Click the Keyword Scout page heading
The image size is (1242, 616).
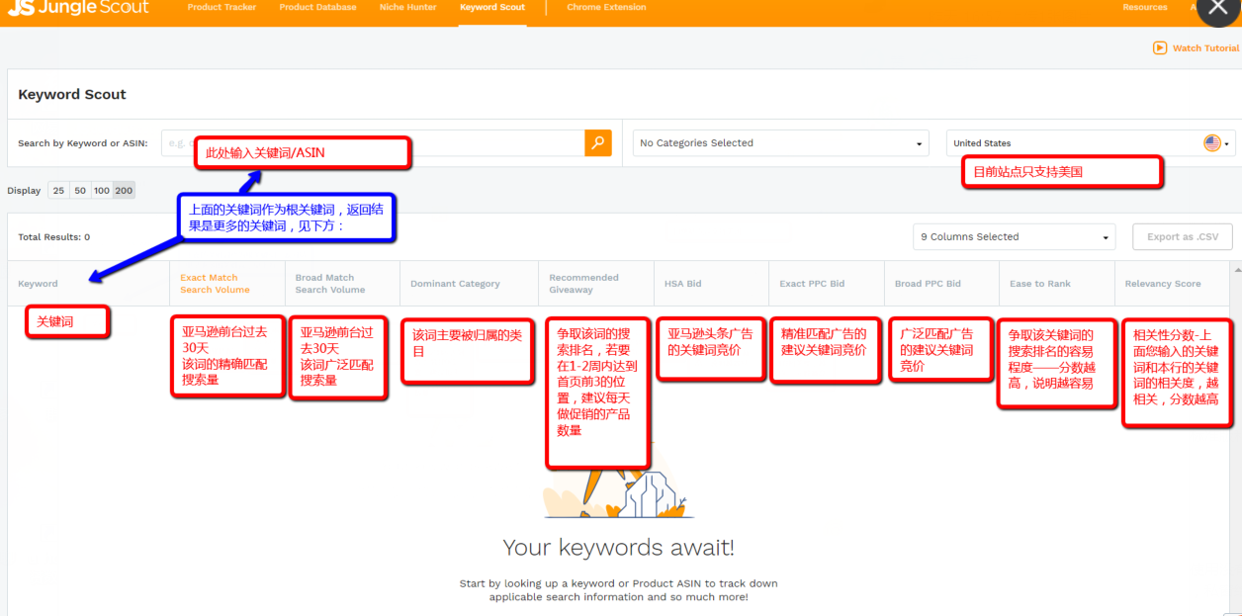click(72, 95)
